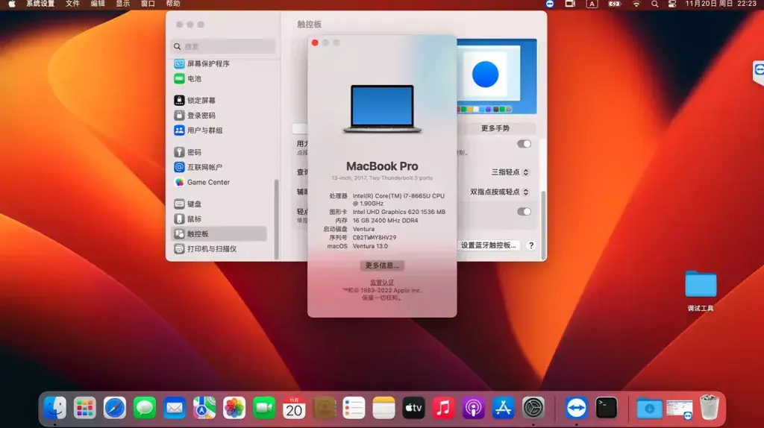Select 屏幕保护程序 in sidebar
The width and height of the screenshot is (764, 428).
219,63
